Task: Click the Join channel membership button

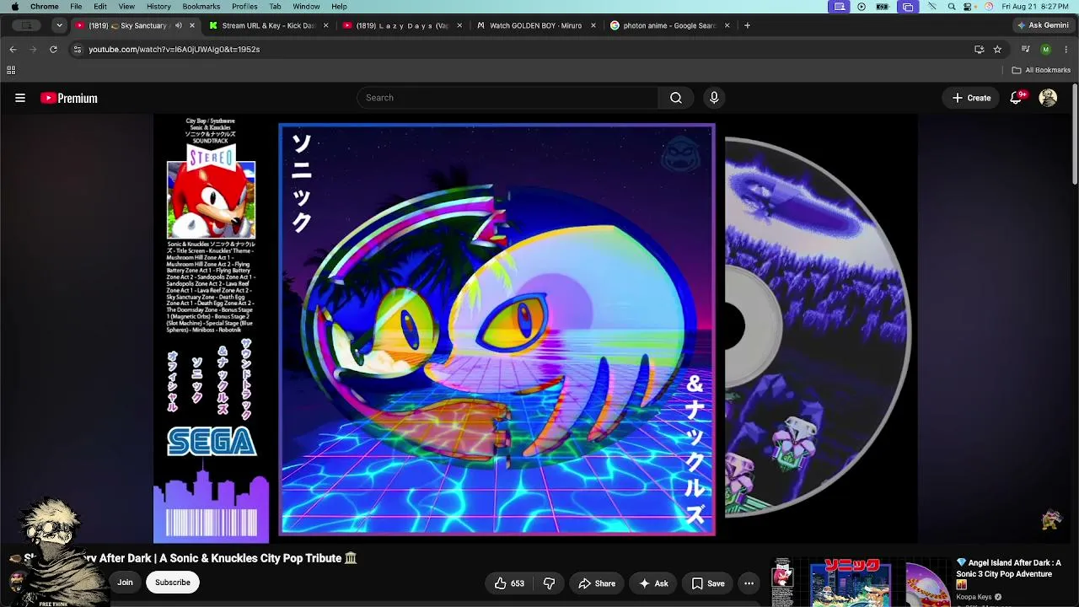Action: click(125, 583)
